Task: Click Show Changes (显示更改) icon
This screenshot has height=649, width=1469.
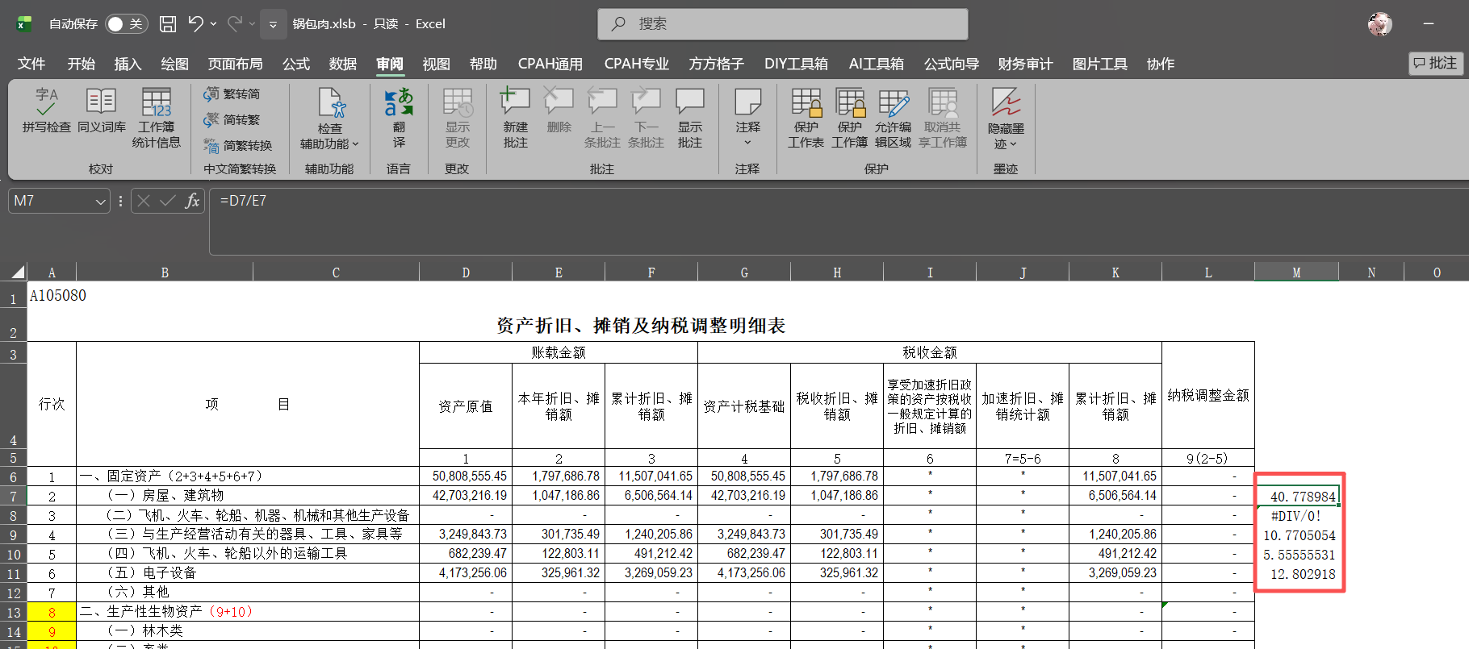Action: pyautogui.click(x=458, y=118)
